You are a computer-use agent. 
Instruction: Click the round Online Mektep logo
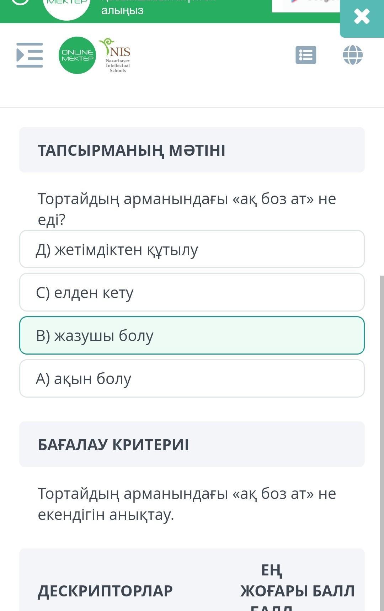click(x=77, y=55)
